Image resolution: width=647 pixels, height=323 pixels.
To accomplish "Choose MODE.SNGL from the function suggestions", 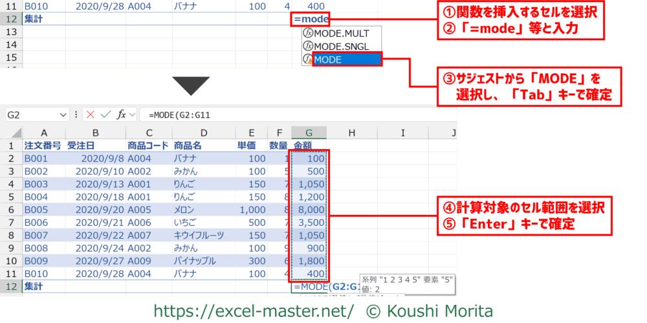I will click(x=340, y=45).
